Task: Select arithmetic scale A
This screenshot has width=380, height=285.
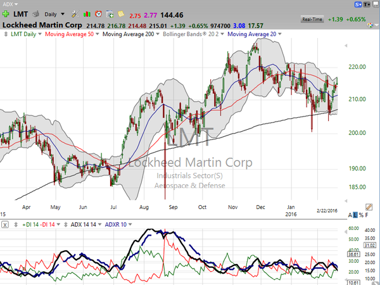Action: click(350, 215)
